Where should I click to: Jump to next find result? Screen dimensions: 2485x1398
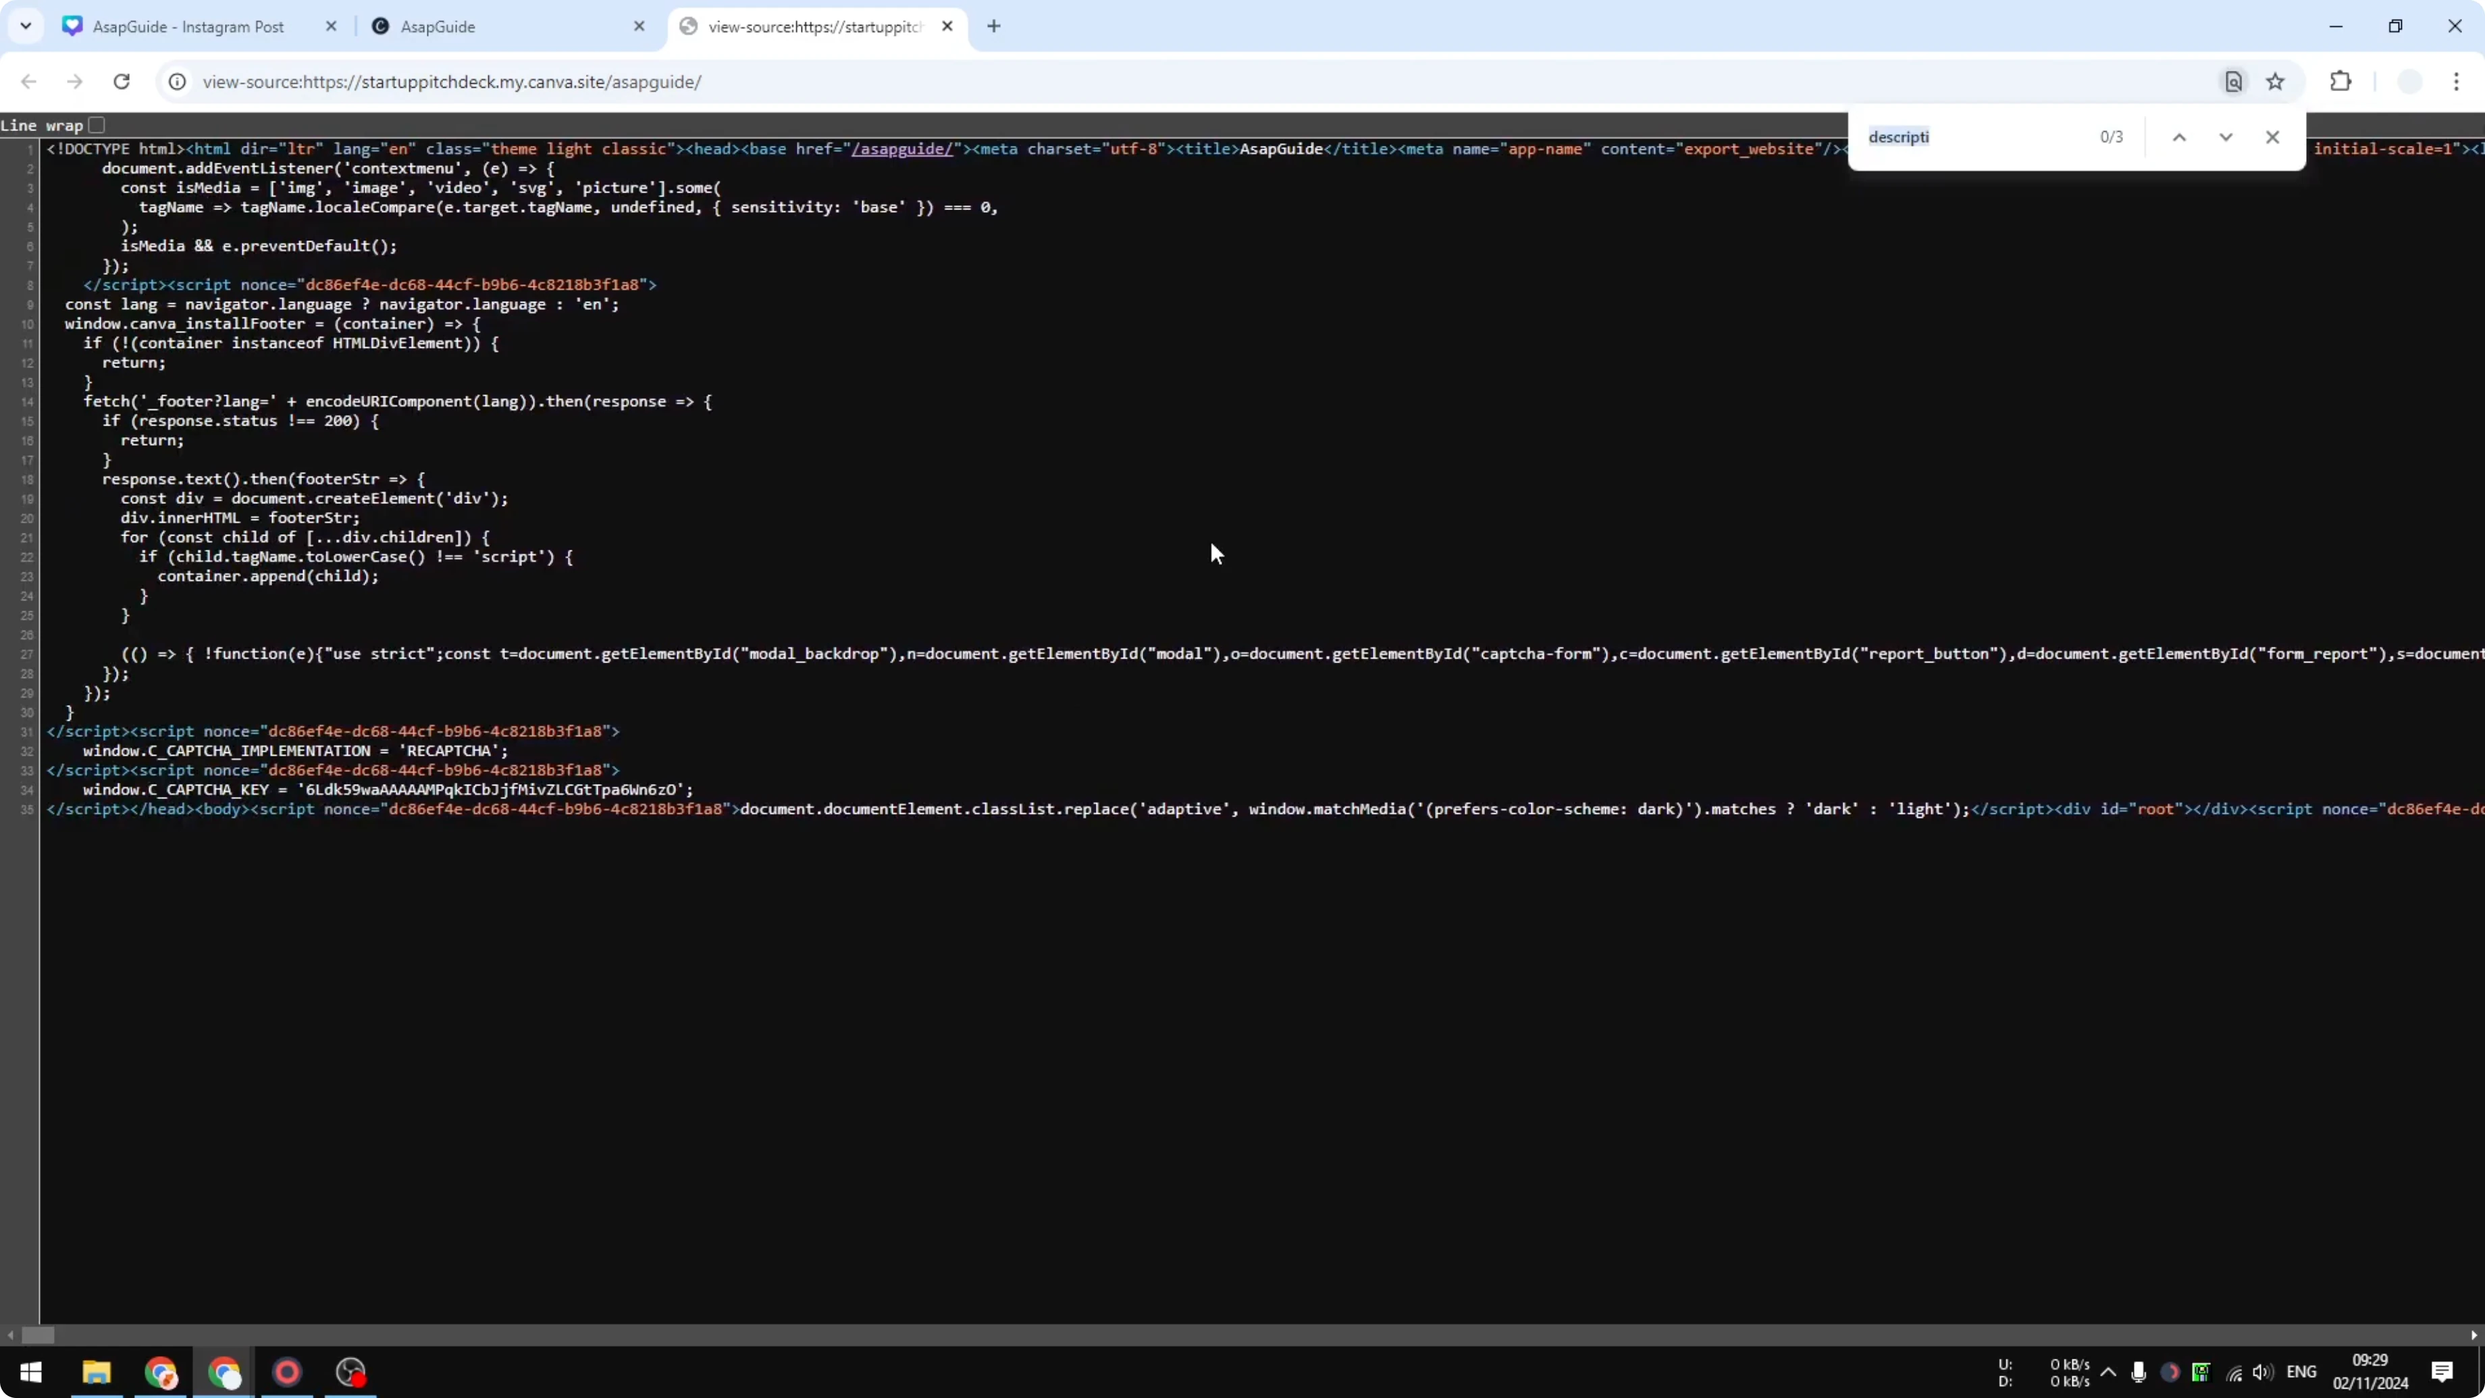click(x=2226, y=137)
